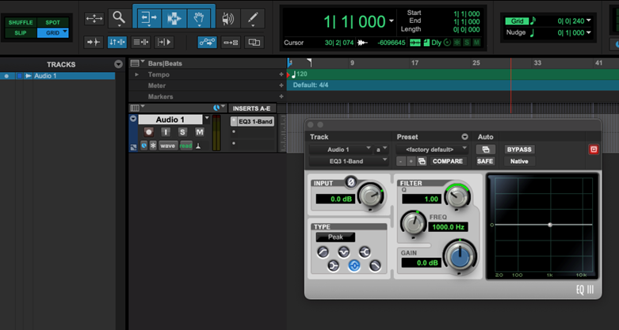Viewport: 619px width, 330px height.
Task: Open the Tracks list menu arrow
Action: point(118,65)
